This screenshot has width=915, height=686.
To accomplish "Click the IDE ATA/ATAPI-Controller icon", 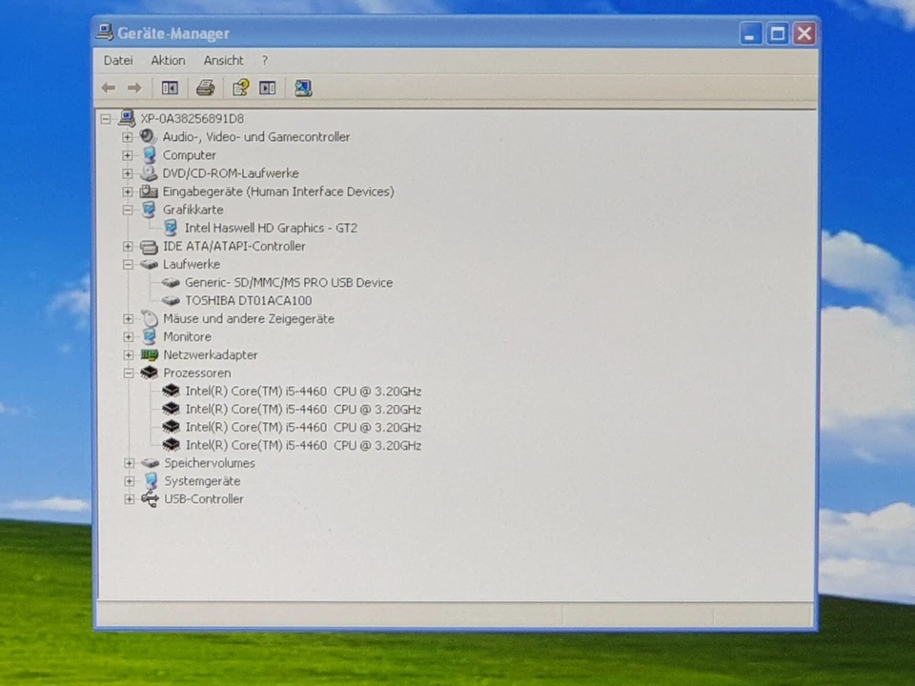I will 149,246.
